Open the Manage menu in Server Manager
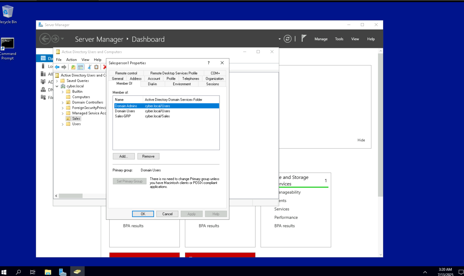The width and height of the screenshot is (464, 276). pos(321,39)
